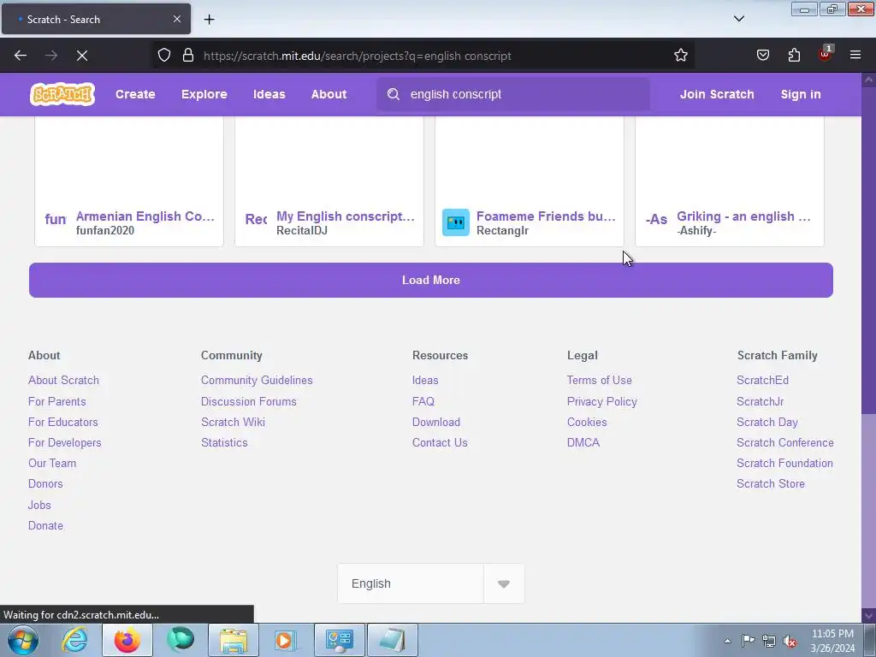Go back to the previous page

point(21,56)
